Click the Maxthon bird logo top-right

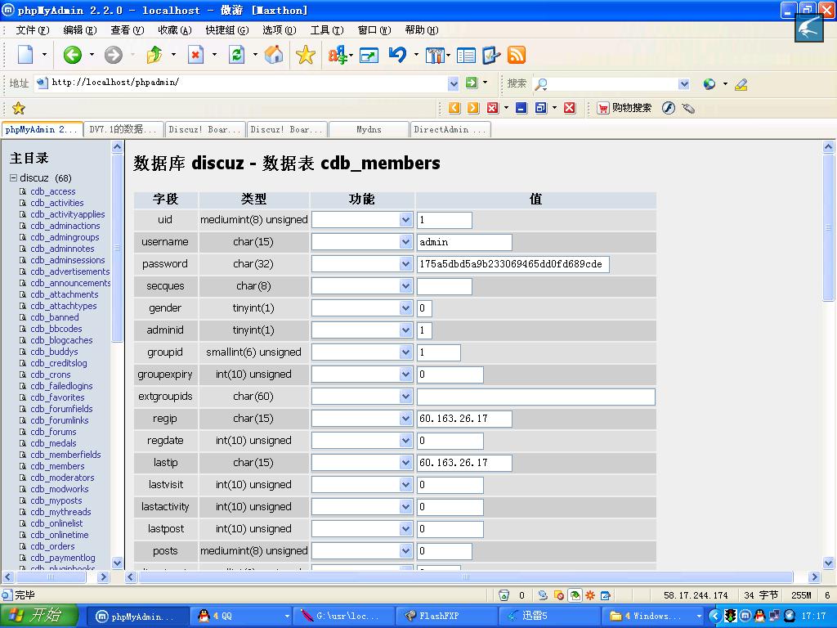pos(808,27)
